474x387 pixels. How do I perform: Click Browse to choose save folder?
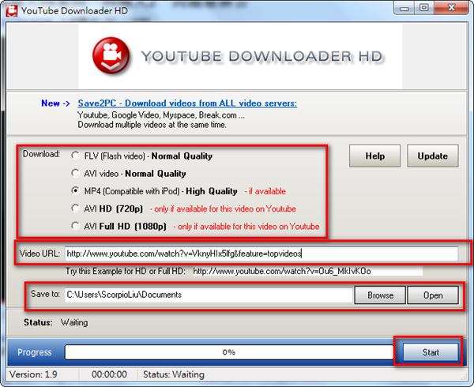point(380,295)
